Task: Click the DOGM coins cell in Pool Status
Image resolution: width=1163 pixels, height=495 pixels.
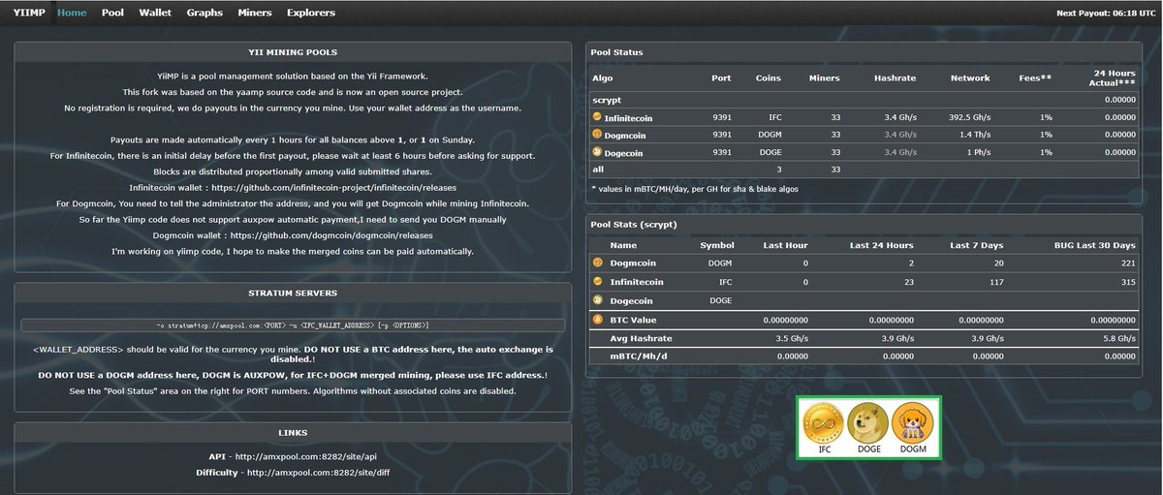Action: pyautogui.click(x=770, y=135)
